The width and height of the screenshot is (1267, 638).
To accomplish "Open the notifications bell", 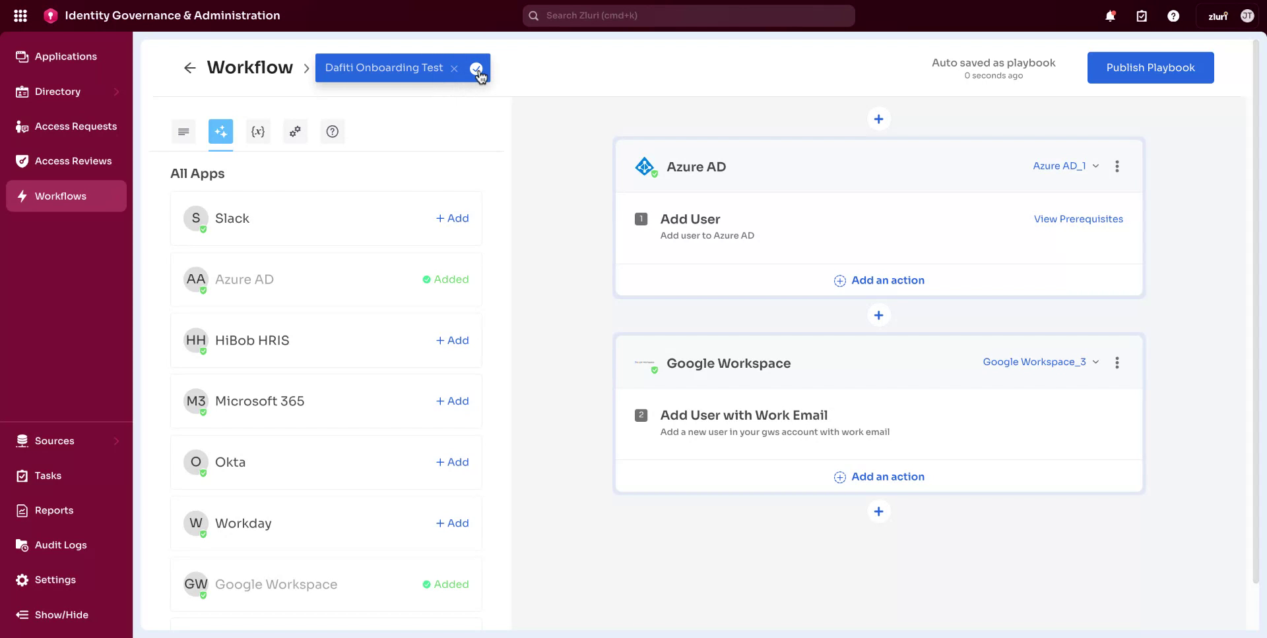I will tap(1111, 15).
